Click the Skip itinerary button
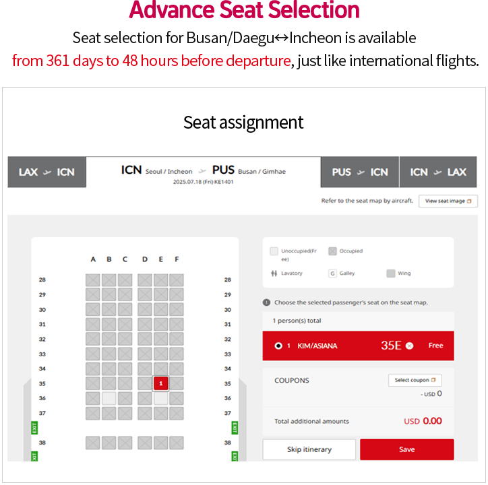488x485 pixels. coord(309,449)
